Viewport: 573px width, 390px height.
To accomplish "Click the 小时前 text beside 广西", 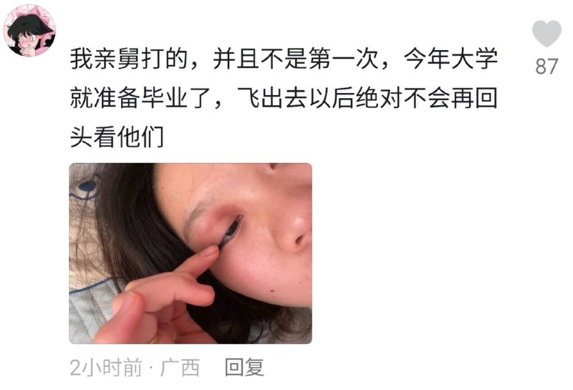I will pos(112,367).
